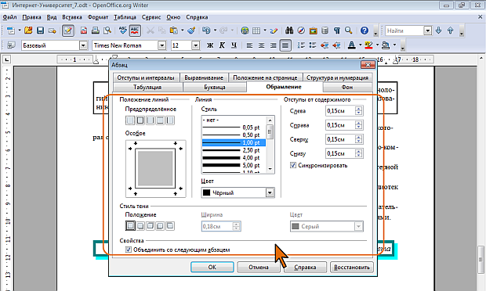Toggle Синхронизировать checkbox
486x291 pixels.
click(293, 165)
